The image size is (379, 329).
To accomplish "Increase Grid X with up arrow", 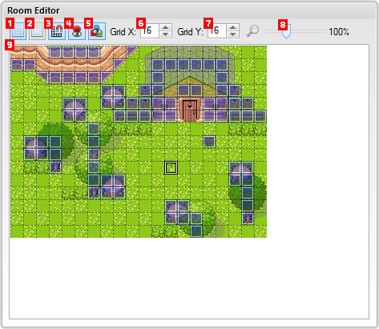I will pos(165,27).
